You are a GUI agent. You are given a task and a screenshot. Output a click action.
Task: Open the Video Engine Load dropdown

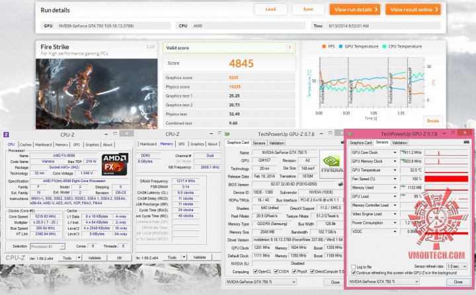(x=395, y=214)
